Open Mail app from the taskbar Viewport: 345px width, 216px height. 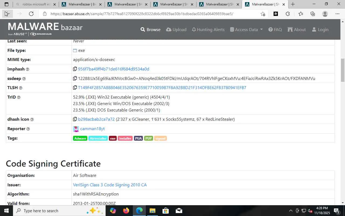point(179,211)
